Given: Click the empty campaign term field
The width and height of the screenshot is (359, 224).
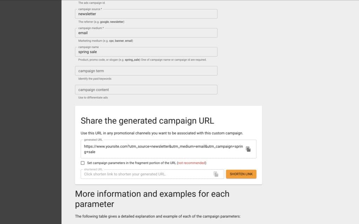Looking at the screenshot, I should pos(146,70).
